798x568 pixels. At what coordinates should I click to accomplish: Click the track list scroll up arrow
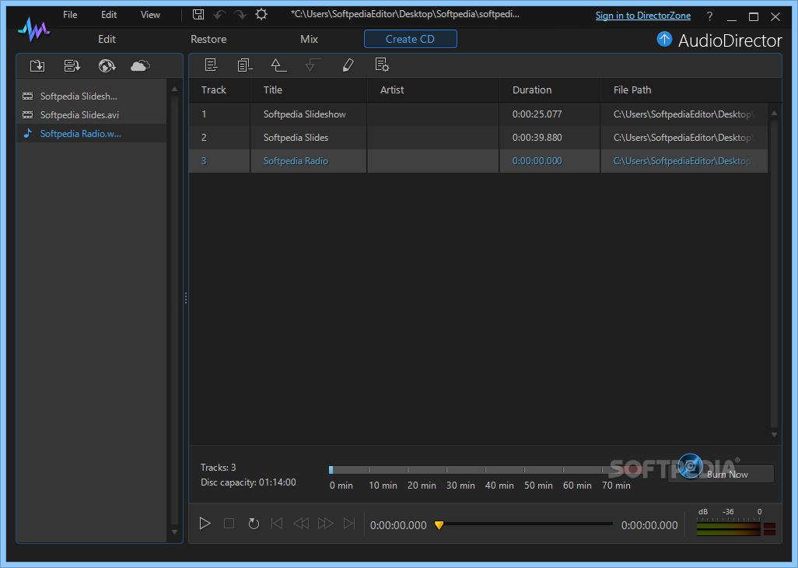coord(774,113)
